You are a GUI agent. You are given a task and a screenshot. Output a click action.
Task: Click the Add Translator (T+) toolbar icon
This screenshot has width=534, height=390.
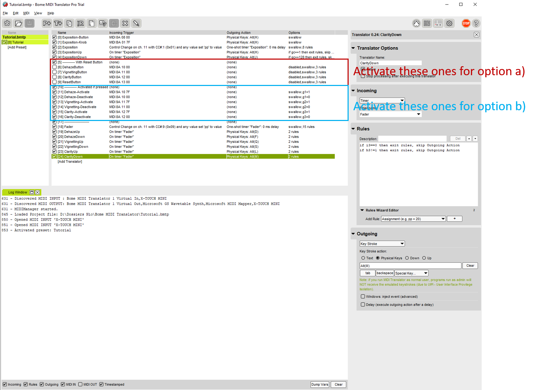58,23
